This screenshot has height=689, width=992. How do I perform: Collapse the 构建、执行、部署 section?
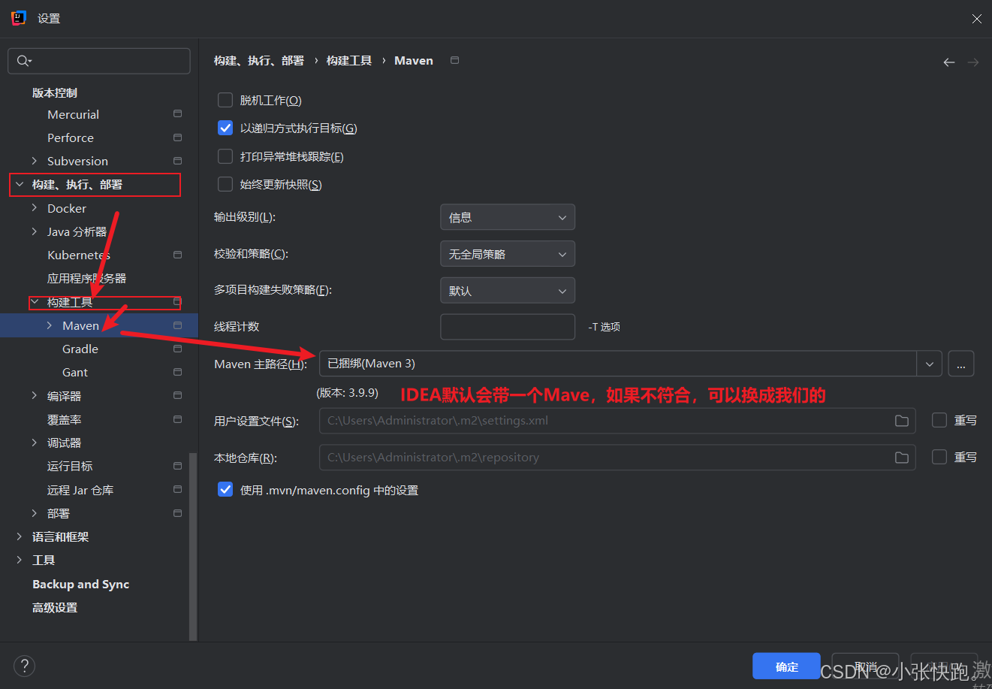coord(20,184)
